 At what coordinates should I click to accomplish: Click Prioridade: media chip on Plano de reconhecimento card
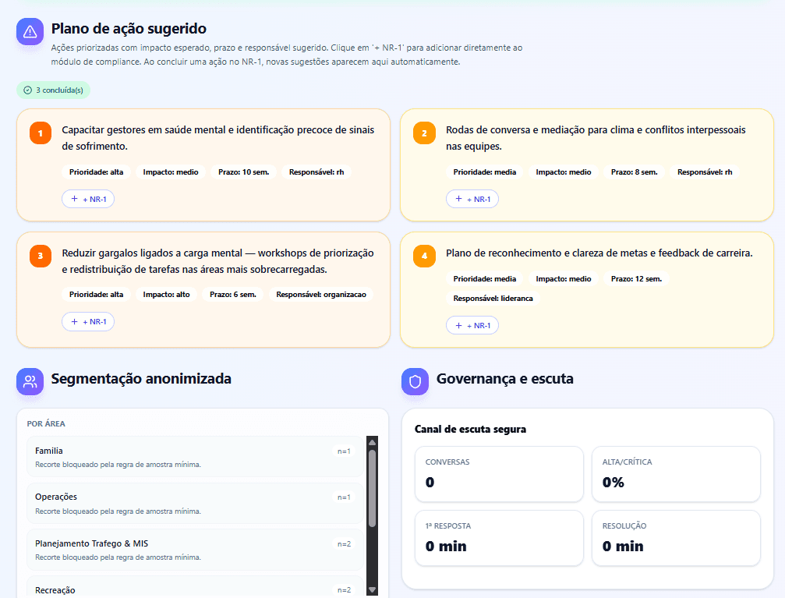tap(485, 278)
